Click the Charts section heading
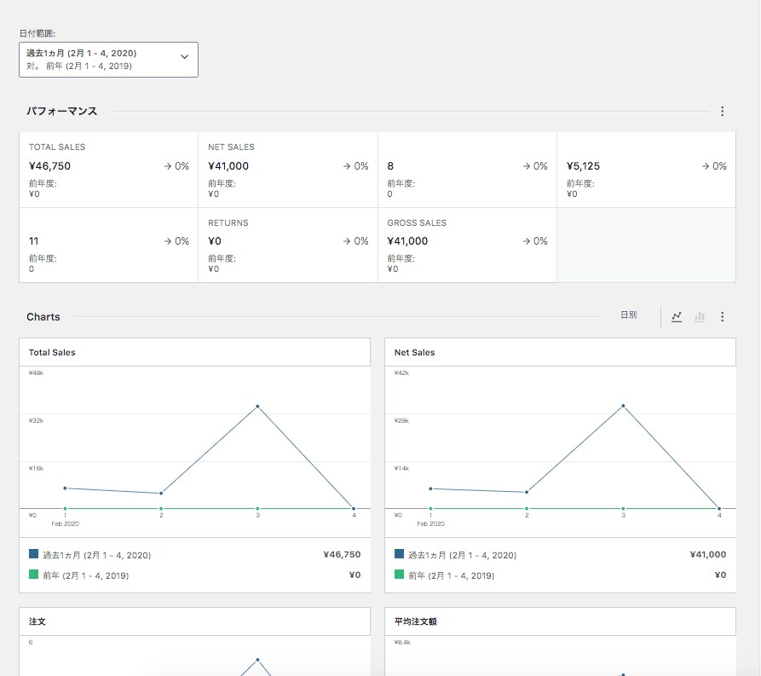 pos(43,317)
